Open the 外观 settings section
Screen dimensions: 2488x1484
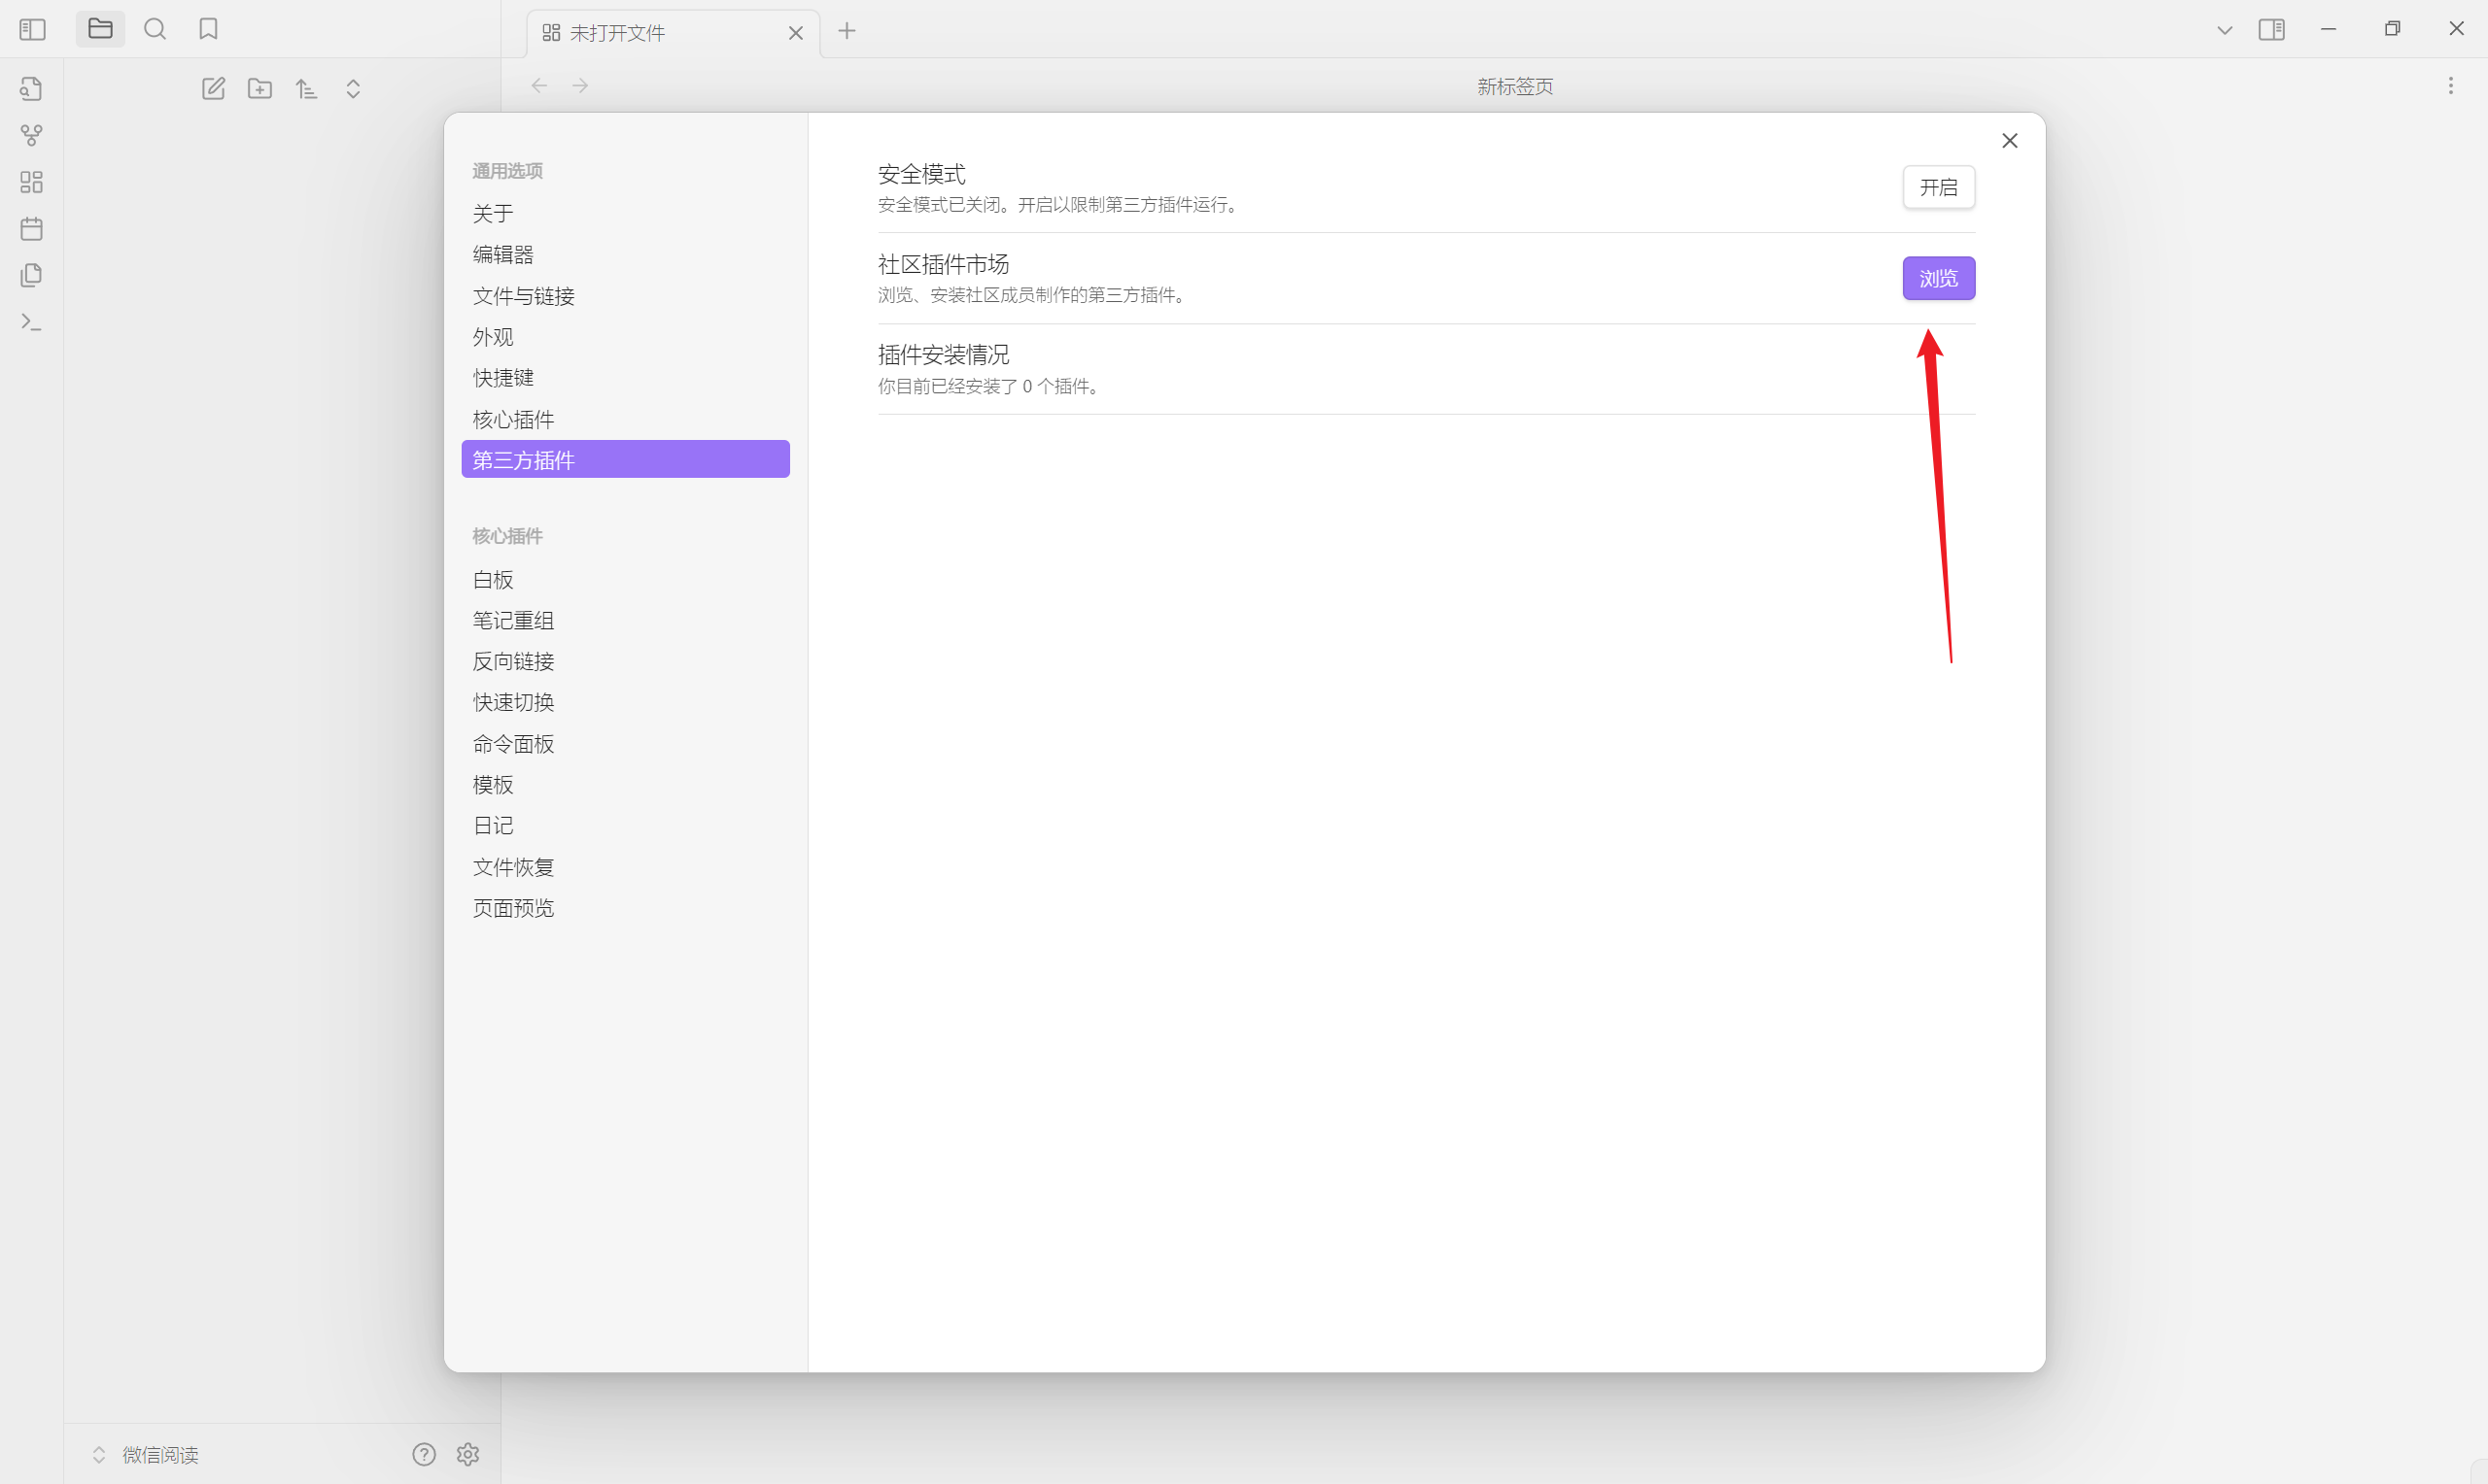tap(492, 337)
